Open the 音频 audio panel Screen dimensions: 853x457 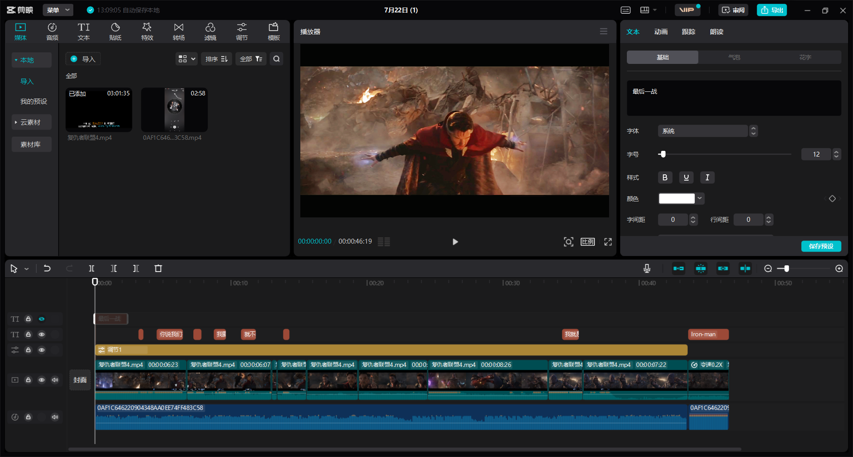tap(52, 32)
